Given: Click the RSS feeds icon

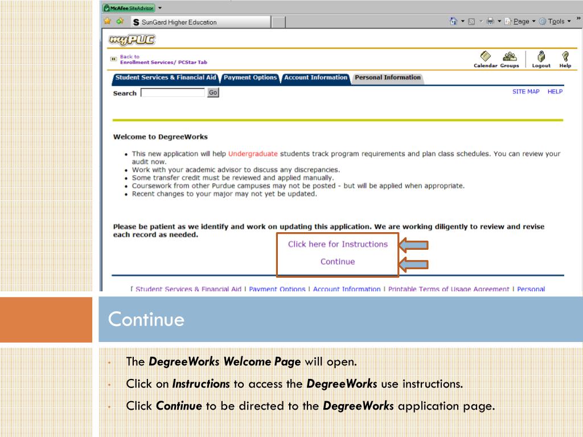Looking at the screenshot, I should [471, 22].
